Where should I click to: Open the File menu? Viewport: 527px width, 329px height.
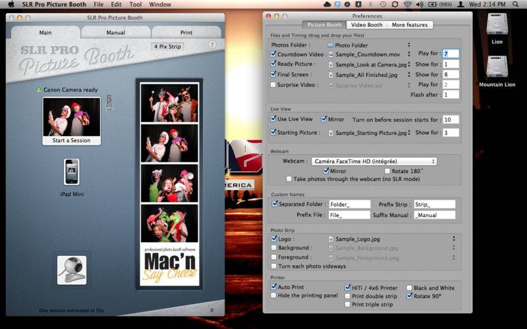click(98, 5)
